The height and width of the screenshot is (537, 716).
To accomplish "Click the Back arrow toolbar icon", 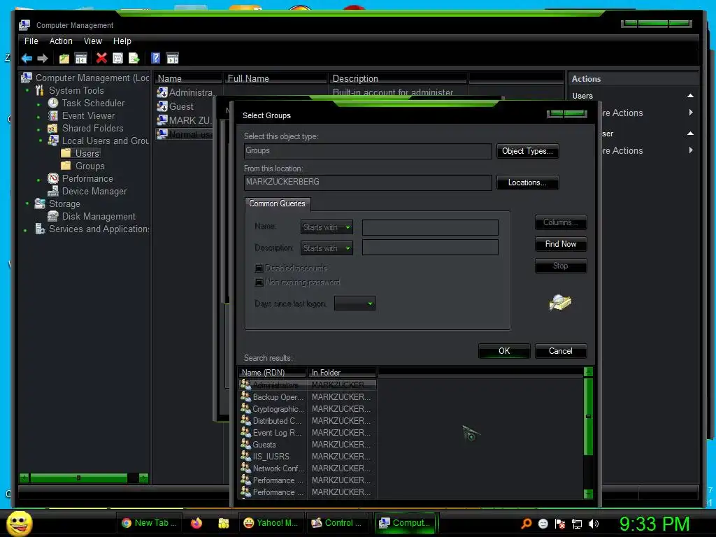I will 27,59.
